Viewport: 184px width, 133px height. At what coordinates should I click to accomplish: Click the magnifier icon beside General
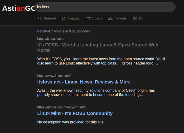click(40, 18)
